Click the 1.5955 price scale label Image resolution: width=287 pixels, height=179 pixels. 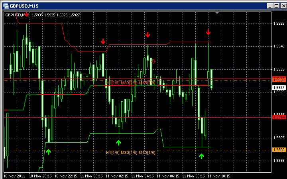(x=279, y=24)
